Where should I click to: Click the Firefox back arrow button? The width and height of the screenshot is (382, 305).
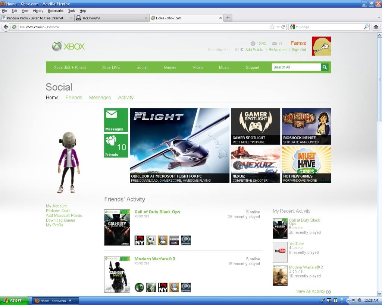tap(6, 27)
